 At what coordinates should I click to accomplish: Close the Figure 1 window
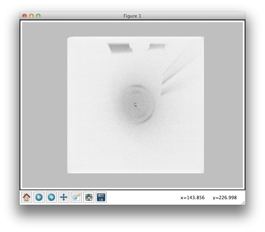point(24,16)
